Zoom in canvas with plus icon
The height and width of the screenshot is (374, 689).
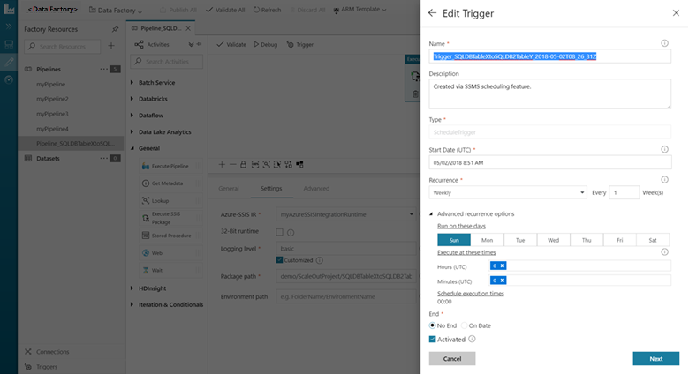[x=222, y=164]
